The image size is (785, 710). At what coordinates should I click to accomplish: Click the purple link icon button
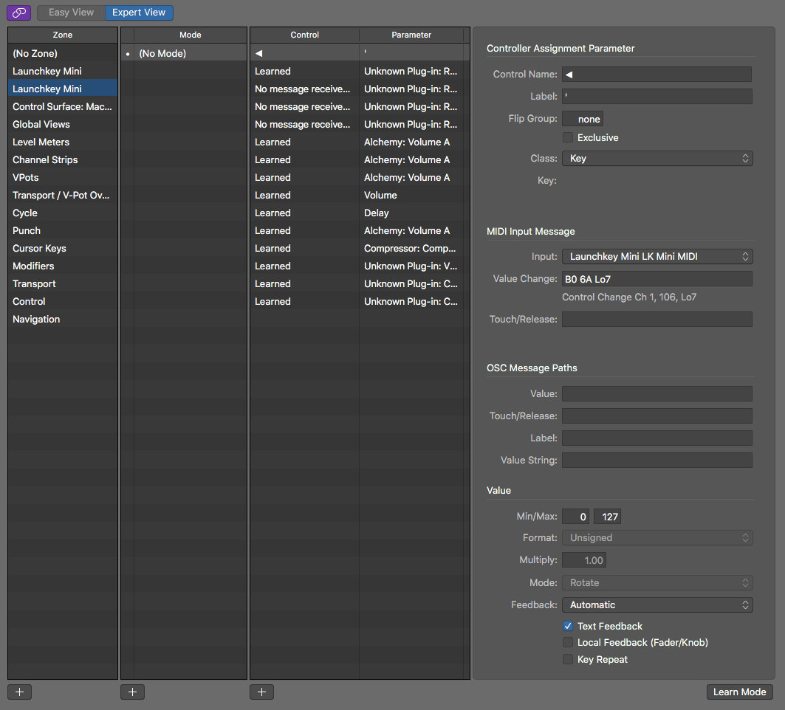coord(18,13)
